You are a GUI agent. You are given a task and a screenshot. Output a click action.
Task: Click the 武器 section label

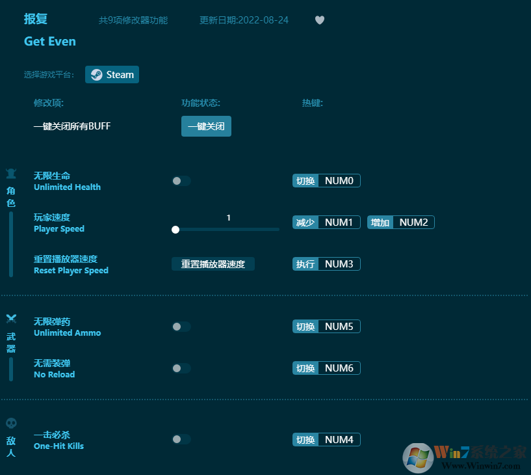click(11, 342)
